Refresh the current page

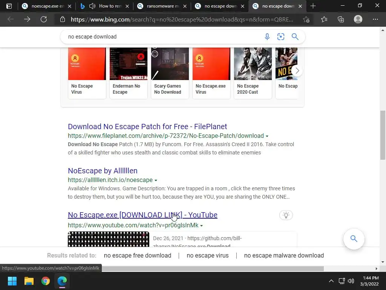point(44,19)
